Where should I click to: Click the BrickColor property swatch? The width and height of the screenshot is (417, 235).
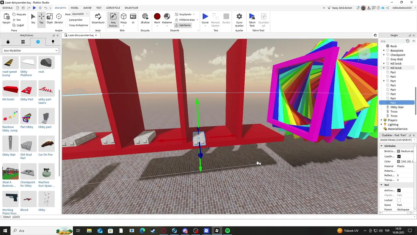pos(398,151)
